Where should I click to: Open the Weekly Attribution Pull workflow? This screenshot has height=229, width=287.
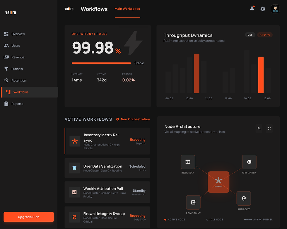click(x=107, y=192)
